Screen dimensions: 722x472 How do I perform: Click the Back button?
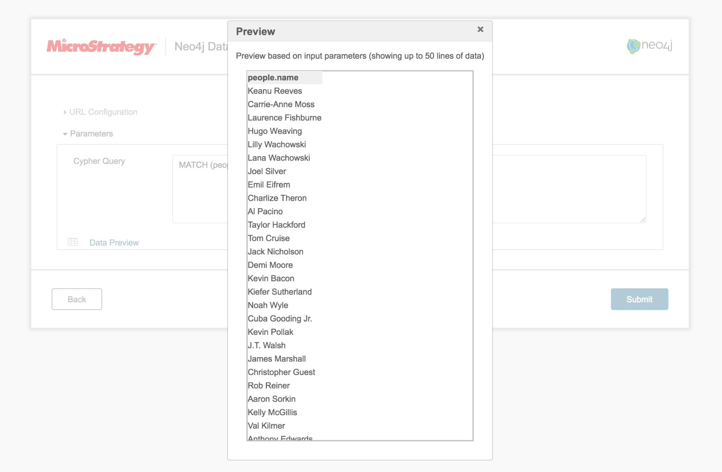pos(77,299)
